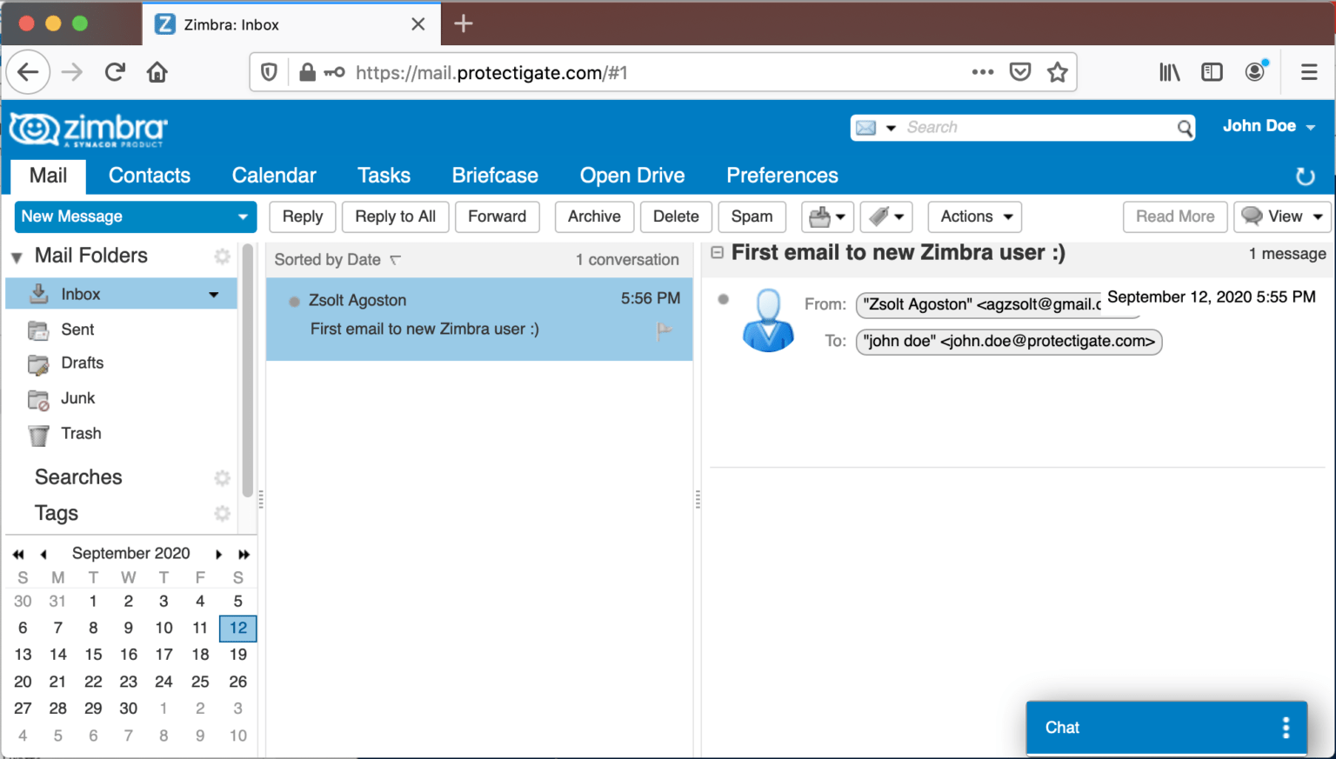This screenshot has width=1336, height=759.
Task: Click the Zimbra logo
Action: [x=89, y=130]
